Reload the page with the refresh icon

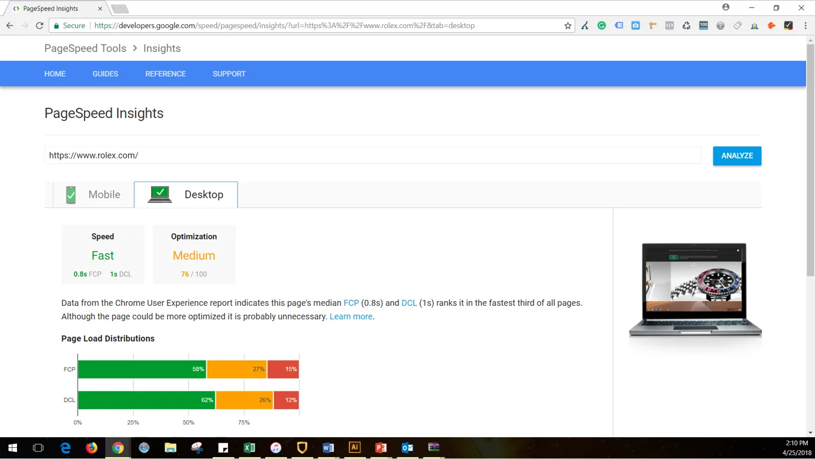coord(39,25)
